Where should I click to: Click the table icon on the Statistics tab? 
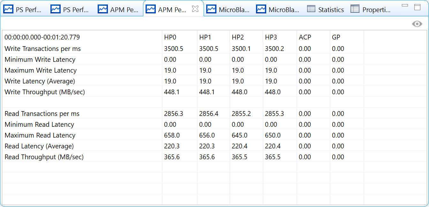(311, 9)
